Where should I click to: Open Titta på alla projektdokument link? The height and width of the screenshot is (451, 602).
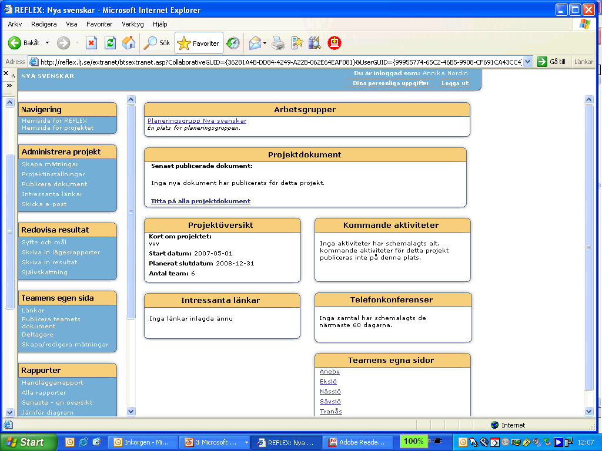pos(201,201)
